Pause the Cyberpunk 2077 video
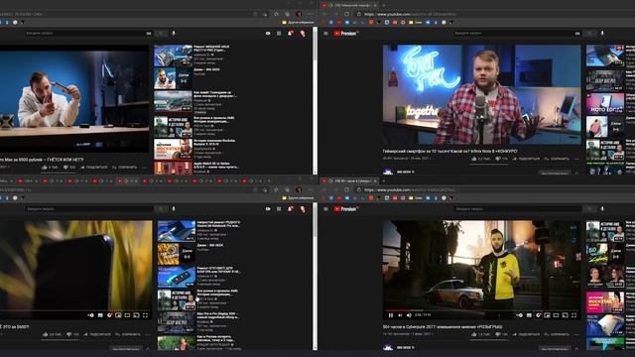 (x=391, y=315)
